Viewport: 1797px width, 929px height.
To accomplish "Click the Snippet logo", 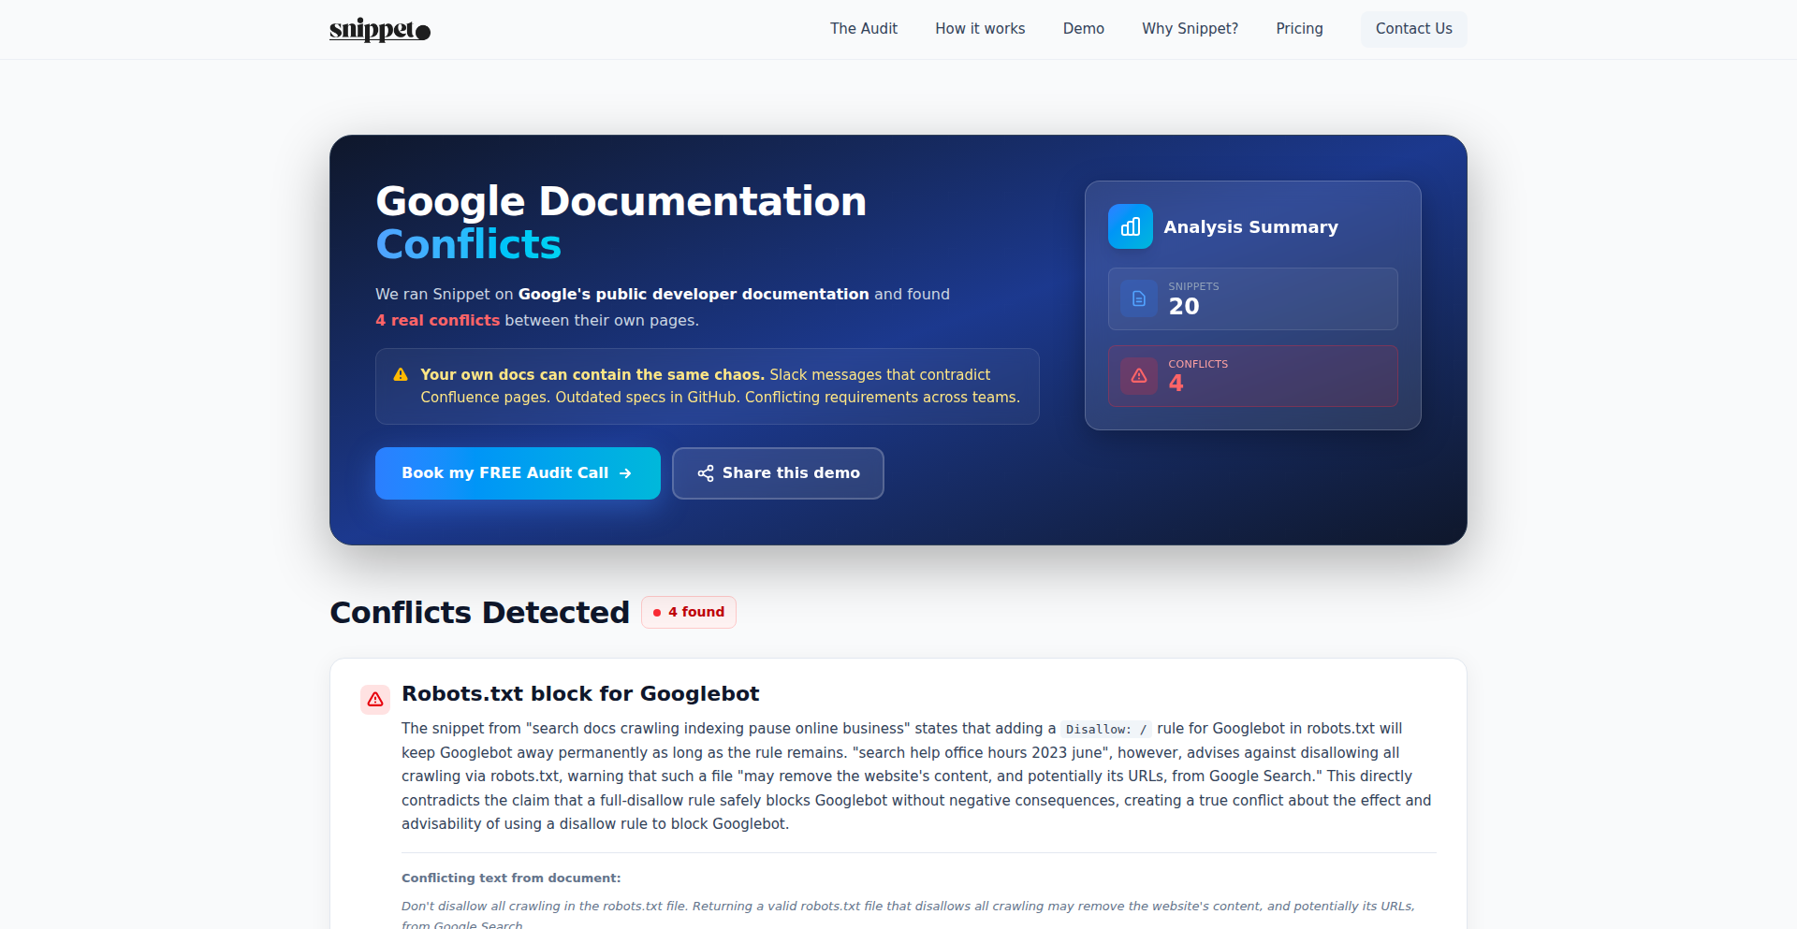I will (x=378, y=29).
